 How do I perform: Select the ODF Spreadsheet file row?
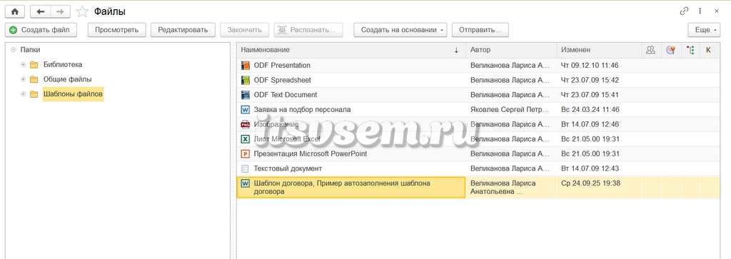click(x=478, y=80)
